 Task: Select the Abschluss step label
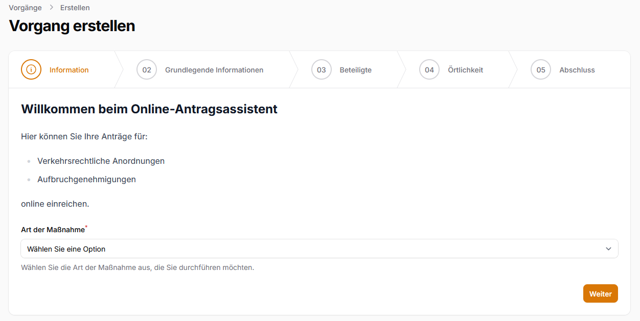(x=577, y=70)
